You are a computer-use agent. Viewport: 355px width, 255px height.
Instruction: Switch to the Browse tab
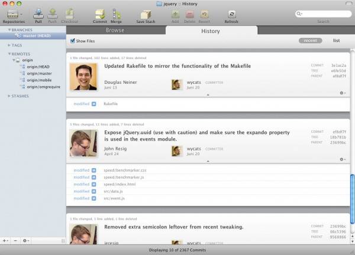115,30
